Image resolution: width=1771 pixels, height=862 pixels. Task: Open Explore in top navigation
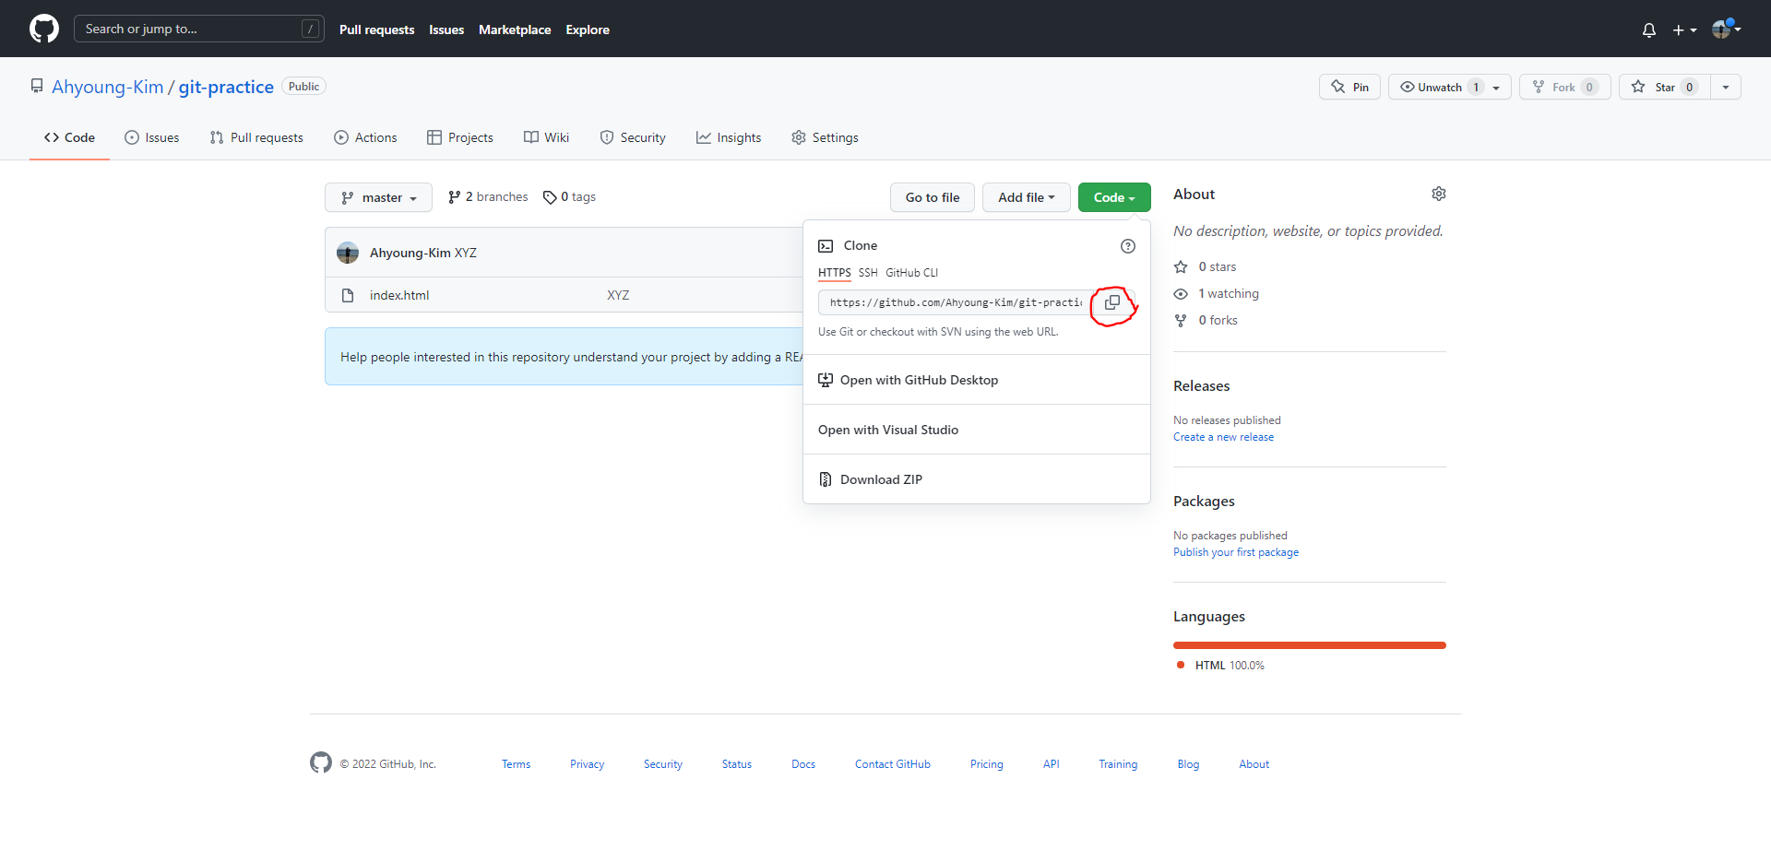588,30
